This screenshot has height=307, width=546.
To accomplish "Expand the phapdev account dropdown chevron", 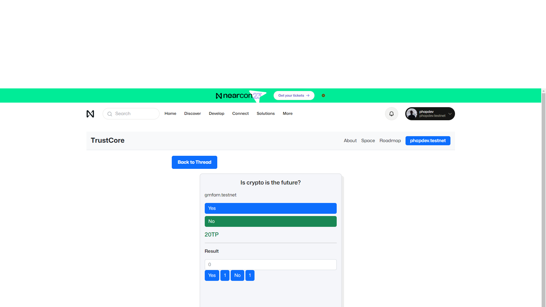I will 450,114.
